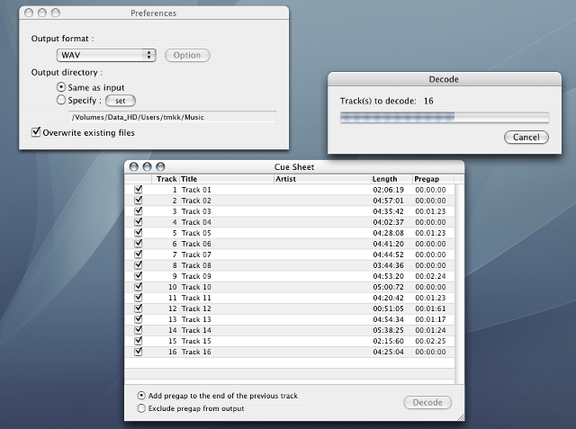Click the pregap value 00:01:61

pyautogui.click(x=430, y=308)
